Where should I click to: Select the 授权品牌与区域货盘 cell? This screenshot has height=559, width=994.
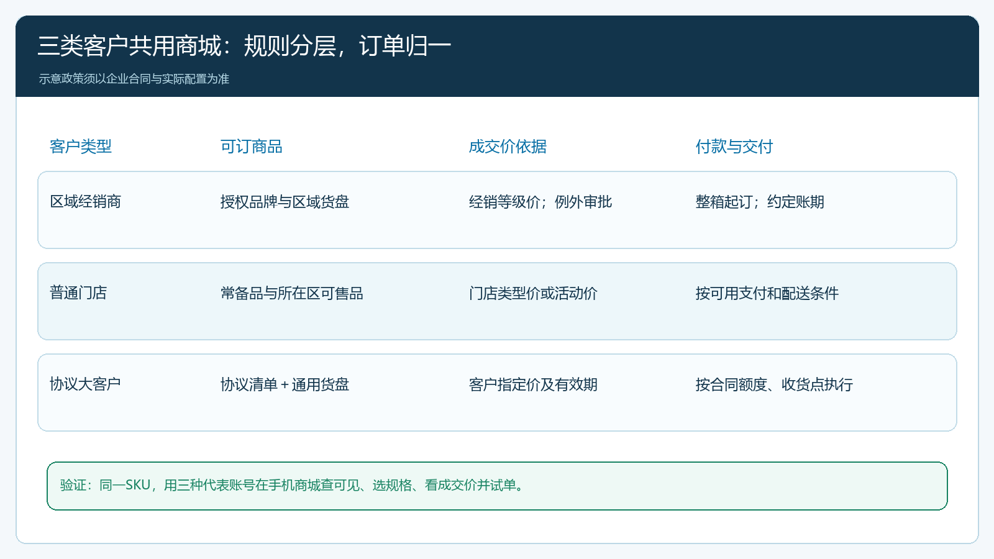(285, 202)
